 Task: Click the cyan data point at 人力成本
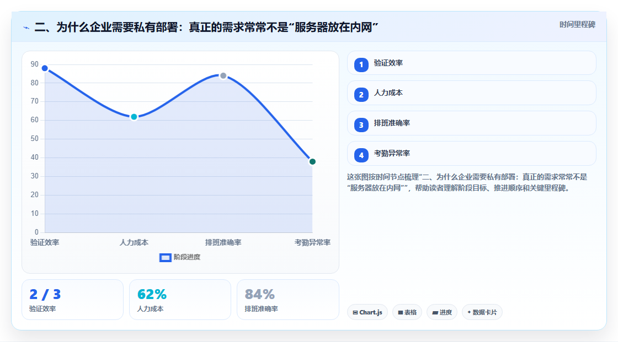click(x=134, y=117)
